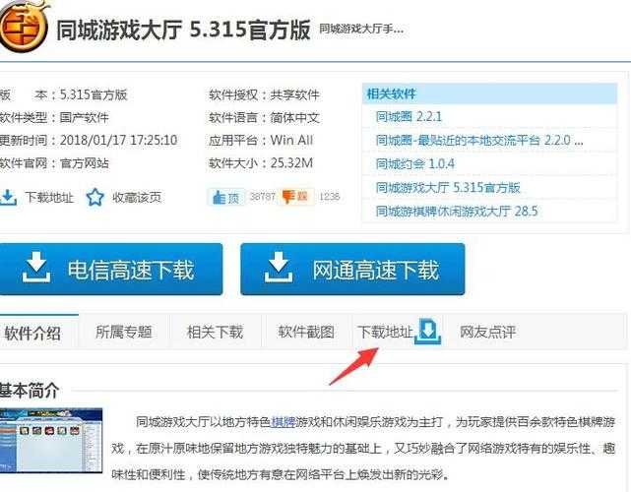Start 网通高速下载 download
The image size is (631, 492).
pyautogui.click(x=352, y=270)
